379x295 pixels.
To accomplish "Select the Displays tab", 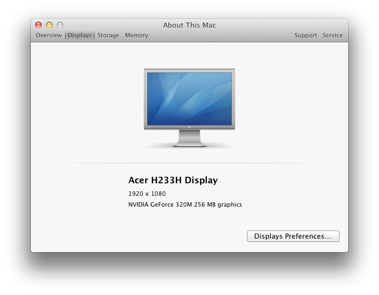I will click(80, 35).
